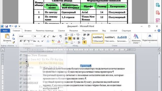
Task: Open the font size dropdown arrow
Action: point(41,36)
